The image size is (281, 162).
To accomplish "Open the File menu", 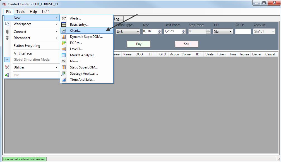I will [9, 12].
